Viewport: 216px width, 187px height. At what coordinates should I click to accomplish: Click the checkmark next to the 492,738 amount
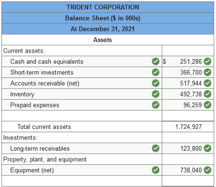tap(207, 94)
